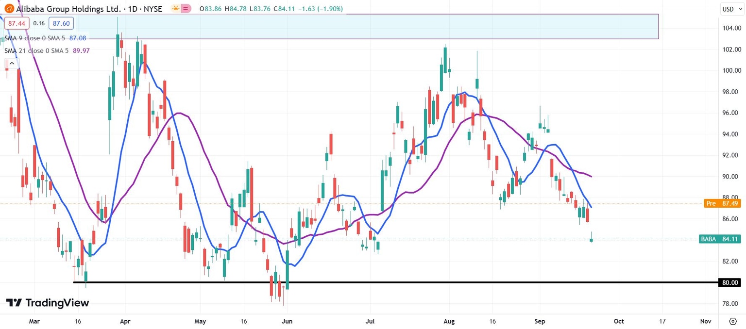Click the Aug label on time axis

coord(449,321)
